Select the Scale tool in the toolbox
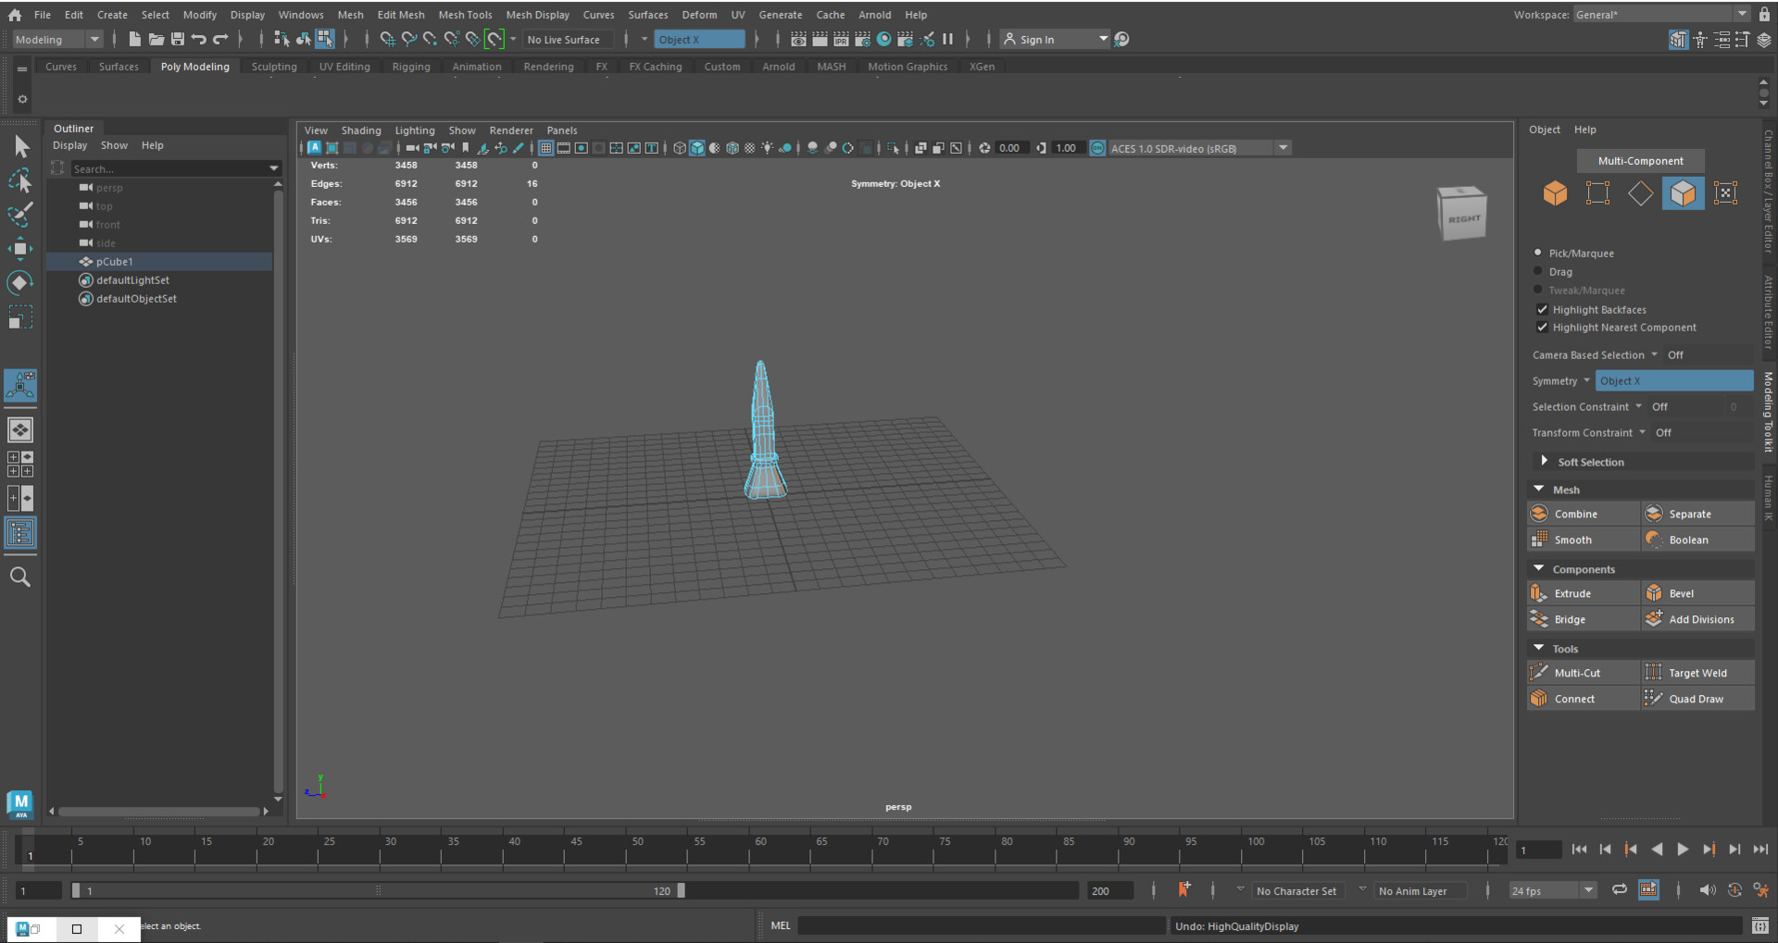Viewport: 1778px width, 943px height. coord(19,317)
